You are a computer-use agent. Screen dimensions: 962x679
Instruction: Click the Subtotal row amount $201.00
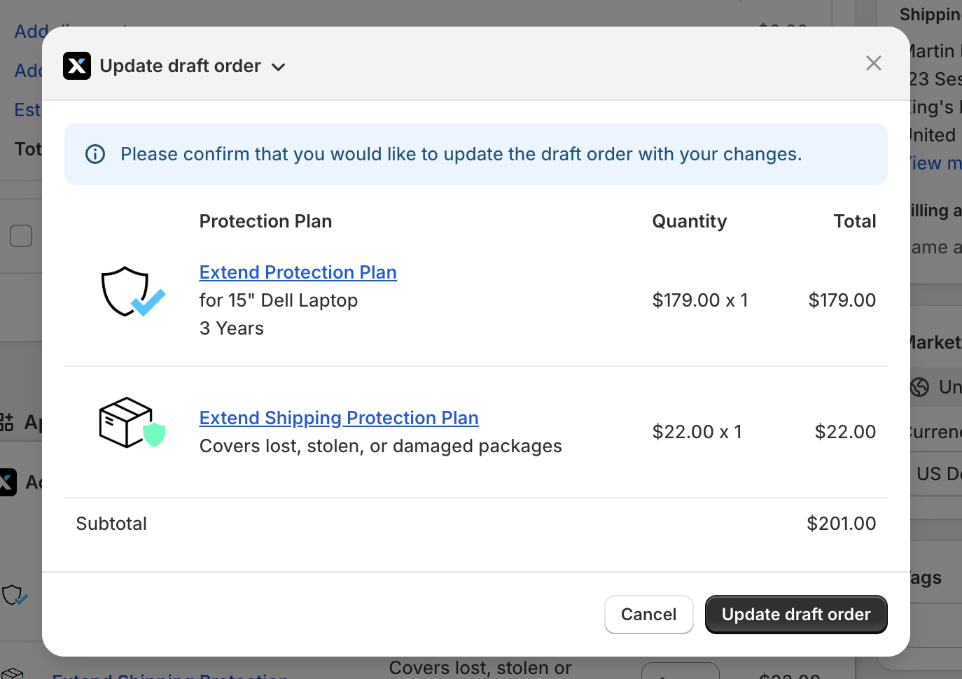841,524
